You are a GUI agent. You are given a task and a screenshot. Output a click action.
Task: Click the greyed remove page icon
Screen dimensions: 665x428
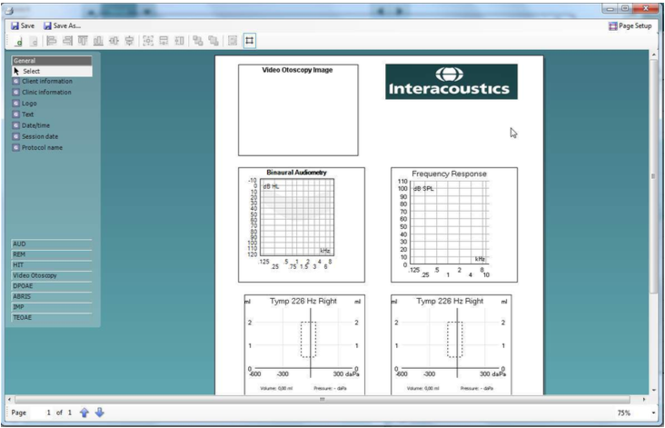(34, 41)
